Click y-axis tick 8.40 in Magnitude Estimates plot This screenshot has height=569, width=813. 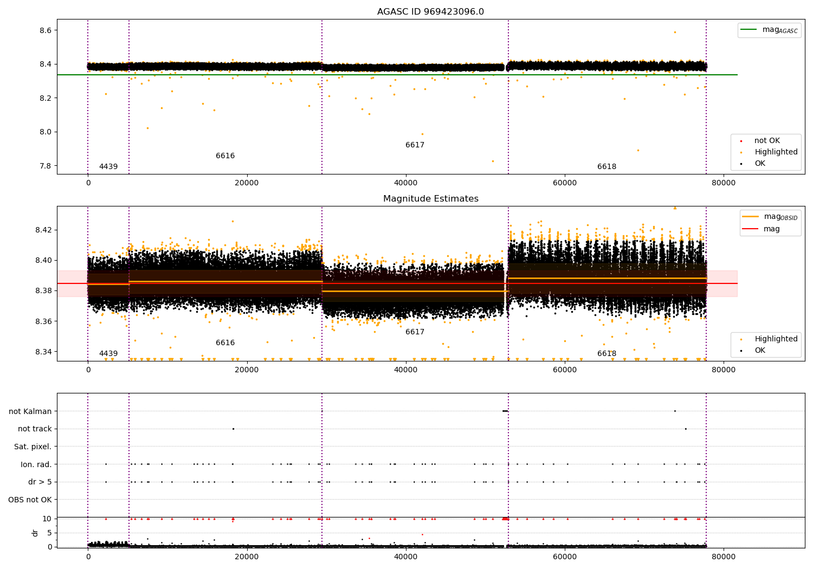pos(43,261)
